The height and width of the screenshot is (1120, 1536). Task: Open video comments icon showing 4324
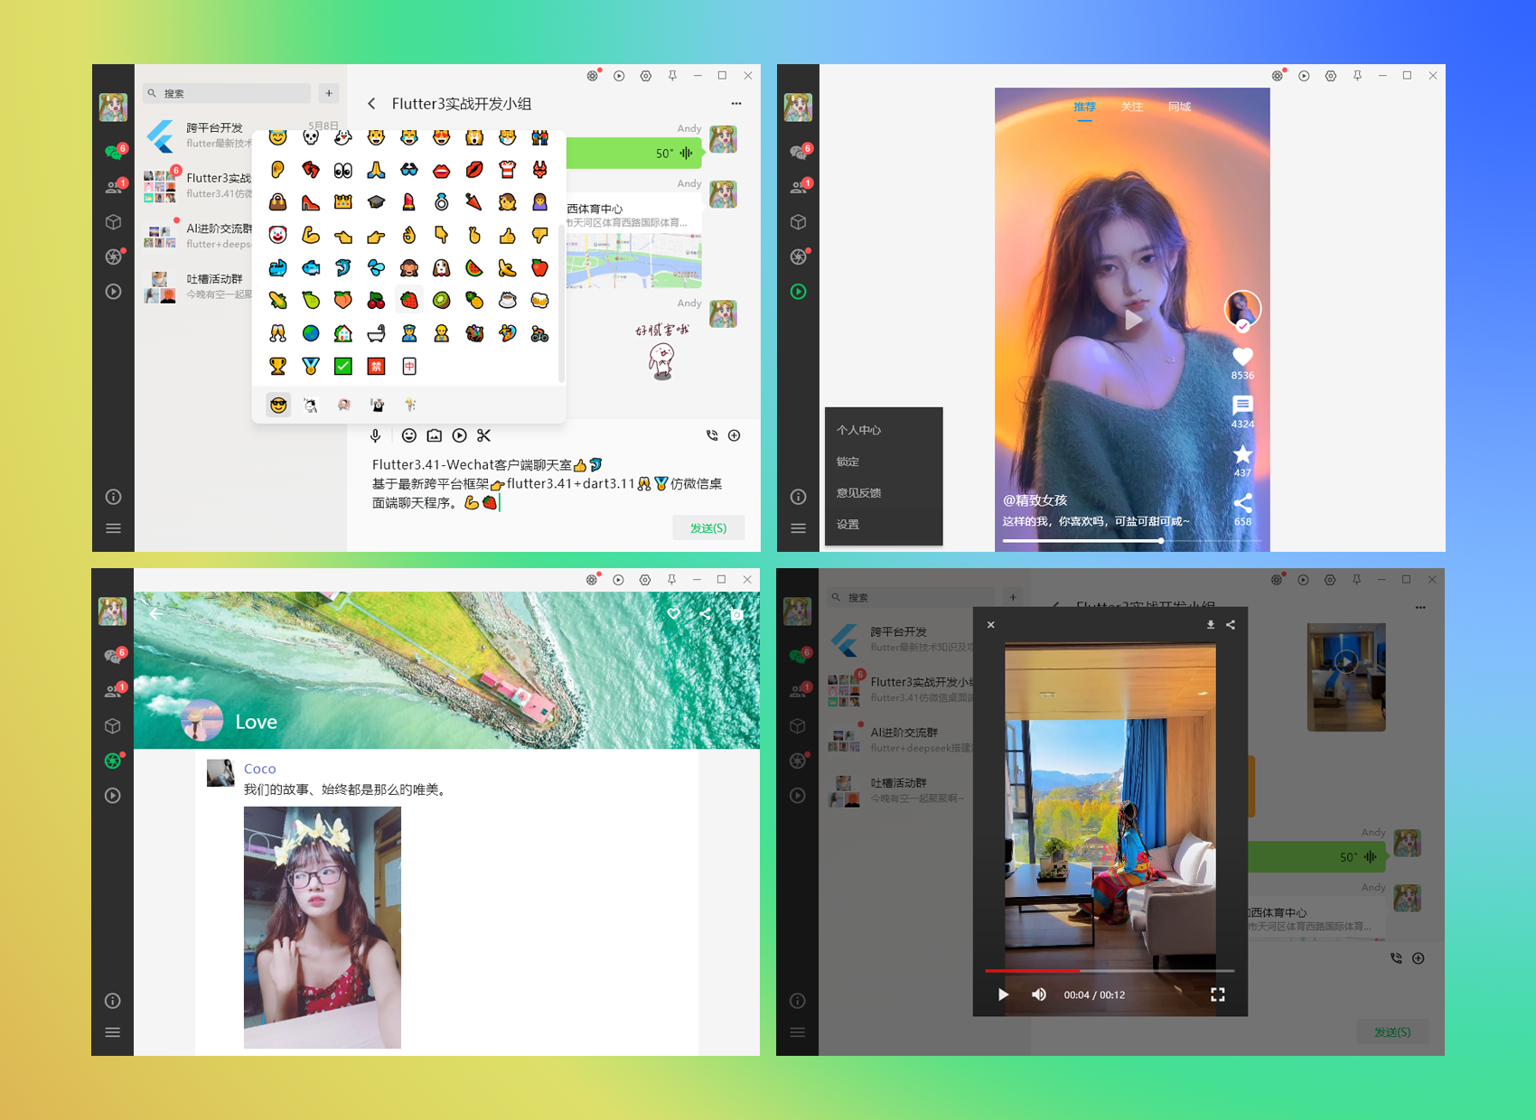click(1242, 406)
